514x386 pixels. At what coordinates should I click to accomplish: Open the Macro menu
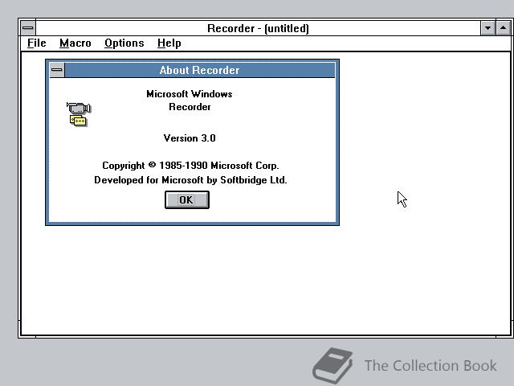pyautogui.click(x=75, y=43)
